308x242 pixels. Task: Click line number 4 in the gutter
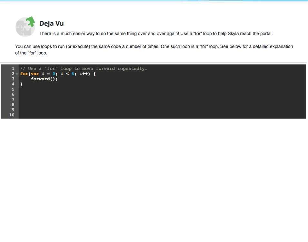coord(13,84)
